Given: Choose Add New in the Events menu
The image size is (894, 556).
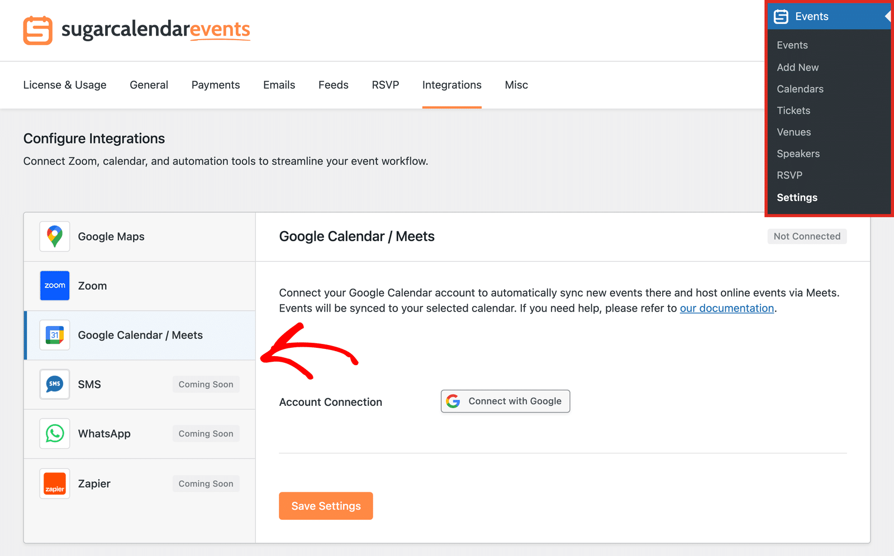Looking at the screenshot, I should [798, 68].
